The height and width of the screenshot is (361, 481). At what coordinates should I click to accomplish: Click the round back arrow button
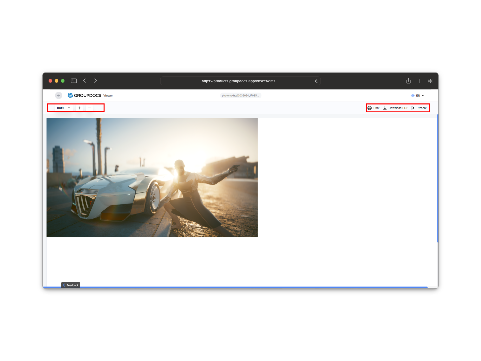59,96
